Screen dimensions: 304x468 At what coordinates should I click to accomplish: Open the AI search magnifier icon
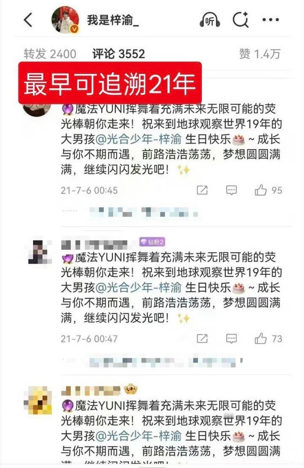241,20
